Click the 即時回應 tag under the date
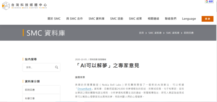This screenshot has height=102, width=217. point(94,59)
